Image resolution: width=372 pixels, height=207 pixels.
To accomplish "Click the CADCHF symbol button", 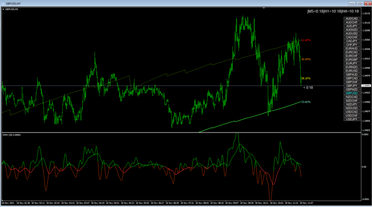I will click(352, 37).
